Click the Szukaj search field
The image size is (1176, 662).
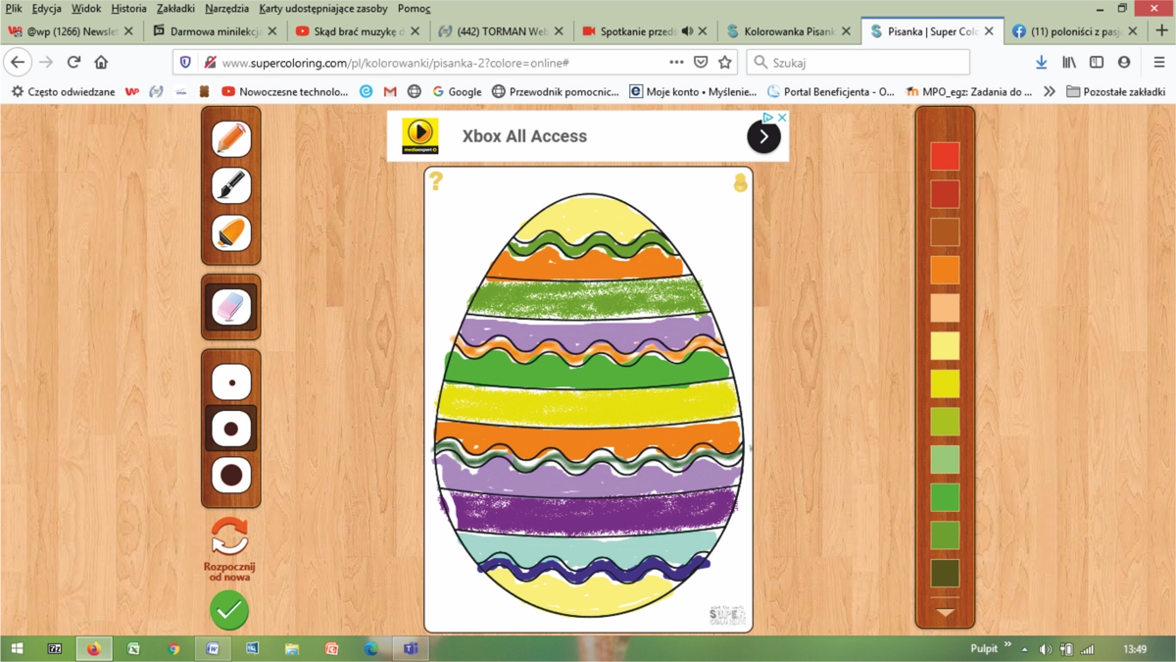coord(857,62)
